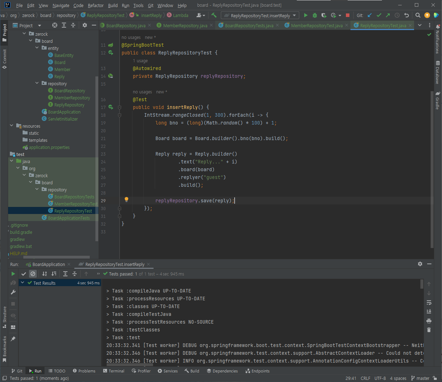Open the Services tool window
This screenshot has height=382, width=442.
coord(168,371)
